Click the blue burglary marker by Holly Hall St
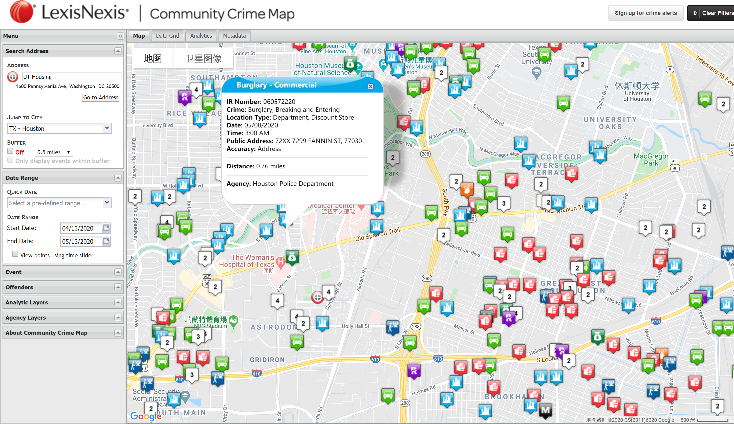The image size is (734, 424). [322, 323]
